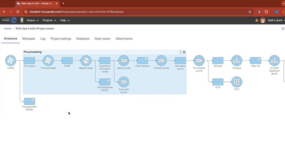Viewport: 285px width, 158px height.
Task: Click the PCA circular result node
Action: (x=237, y=81)
